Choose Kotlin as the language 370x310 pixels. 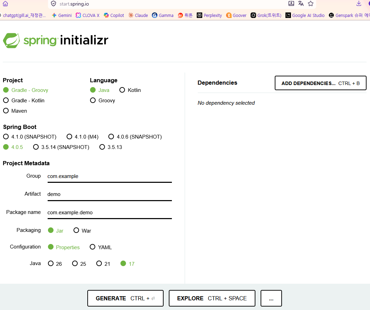[130, 90]
